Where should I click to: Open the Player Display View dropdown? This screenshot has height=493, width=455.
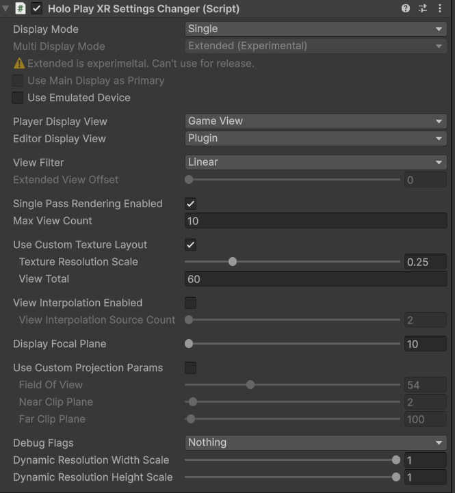pyautogui.click(x=315, y=121)
